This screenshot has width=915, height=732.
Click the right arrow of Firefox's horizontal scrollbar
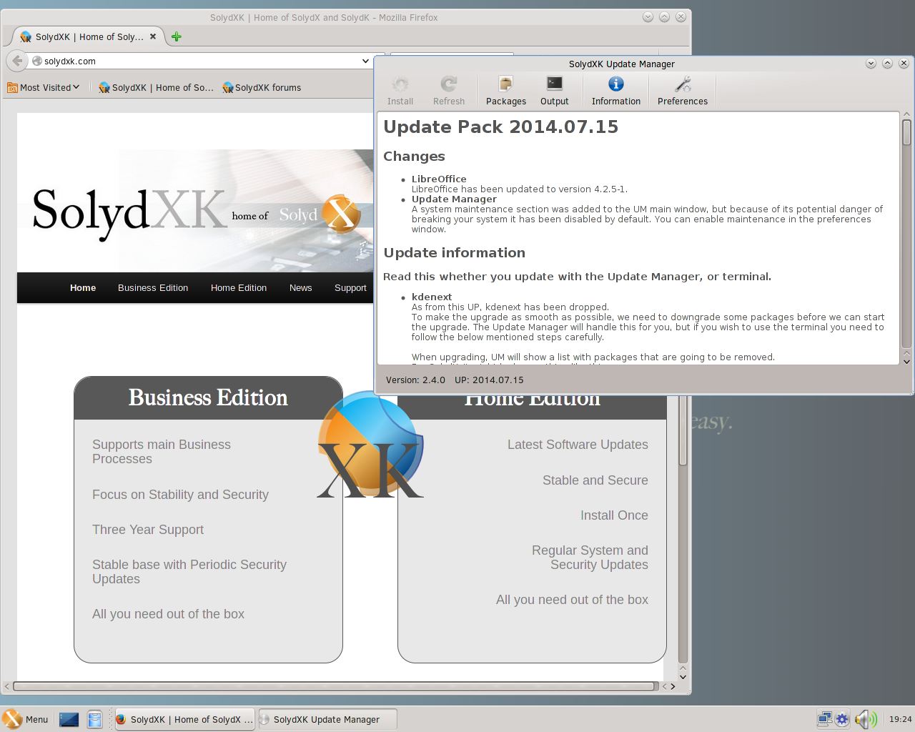(x=673, y=686)
